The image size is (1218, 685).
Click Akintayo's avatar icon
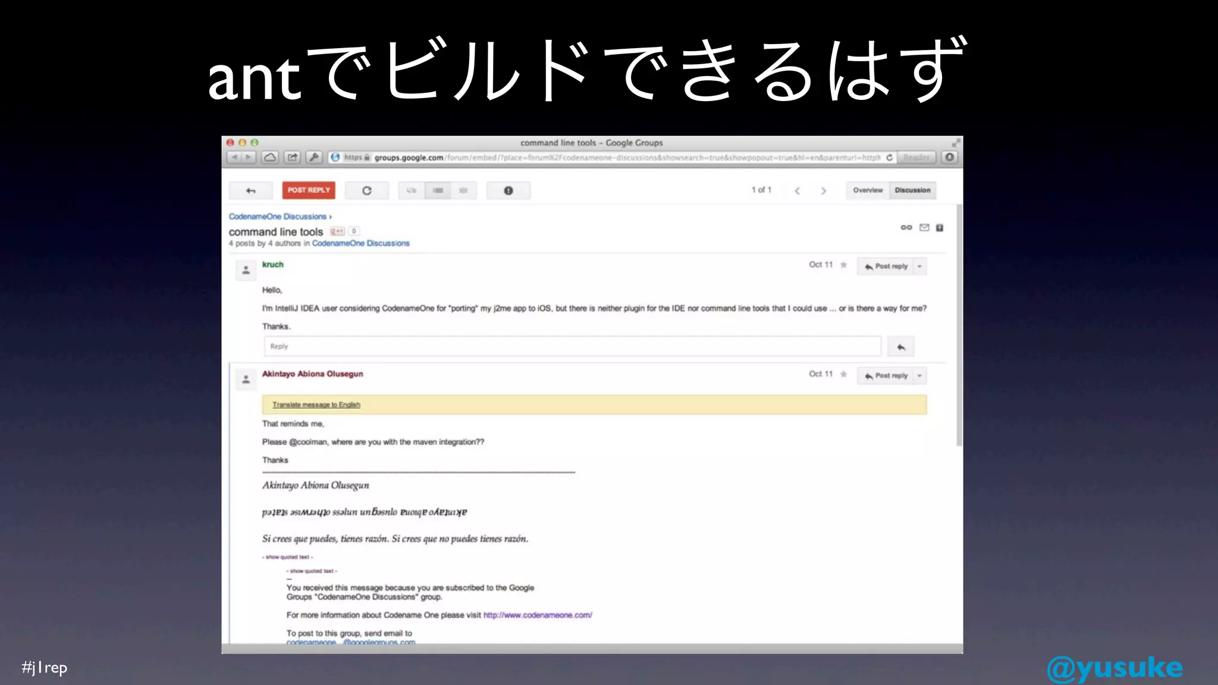coord(246,380)
